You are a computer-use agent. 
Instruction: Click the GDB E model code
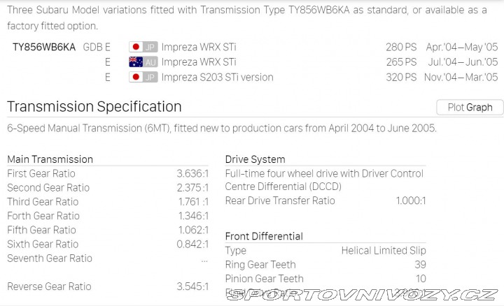pos(97,47)
